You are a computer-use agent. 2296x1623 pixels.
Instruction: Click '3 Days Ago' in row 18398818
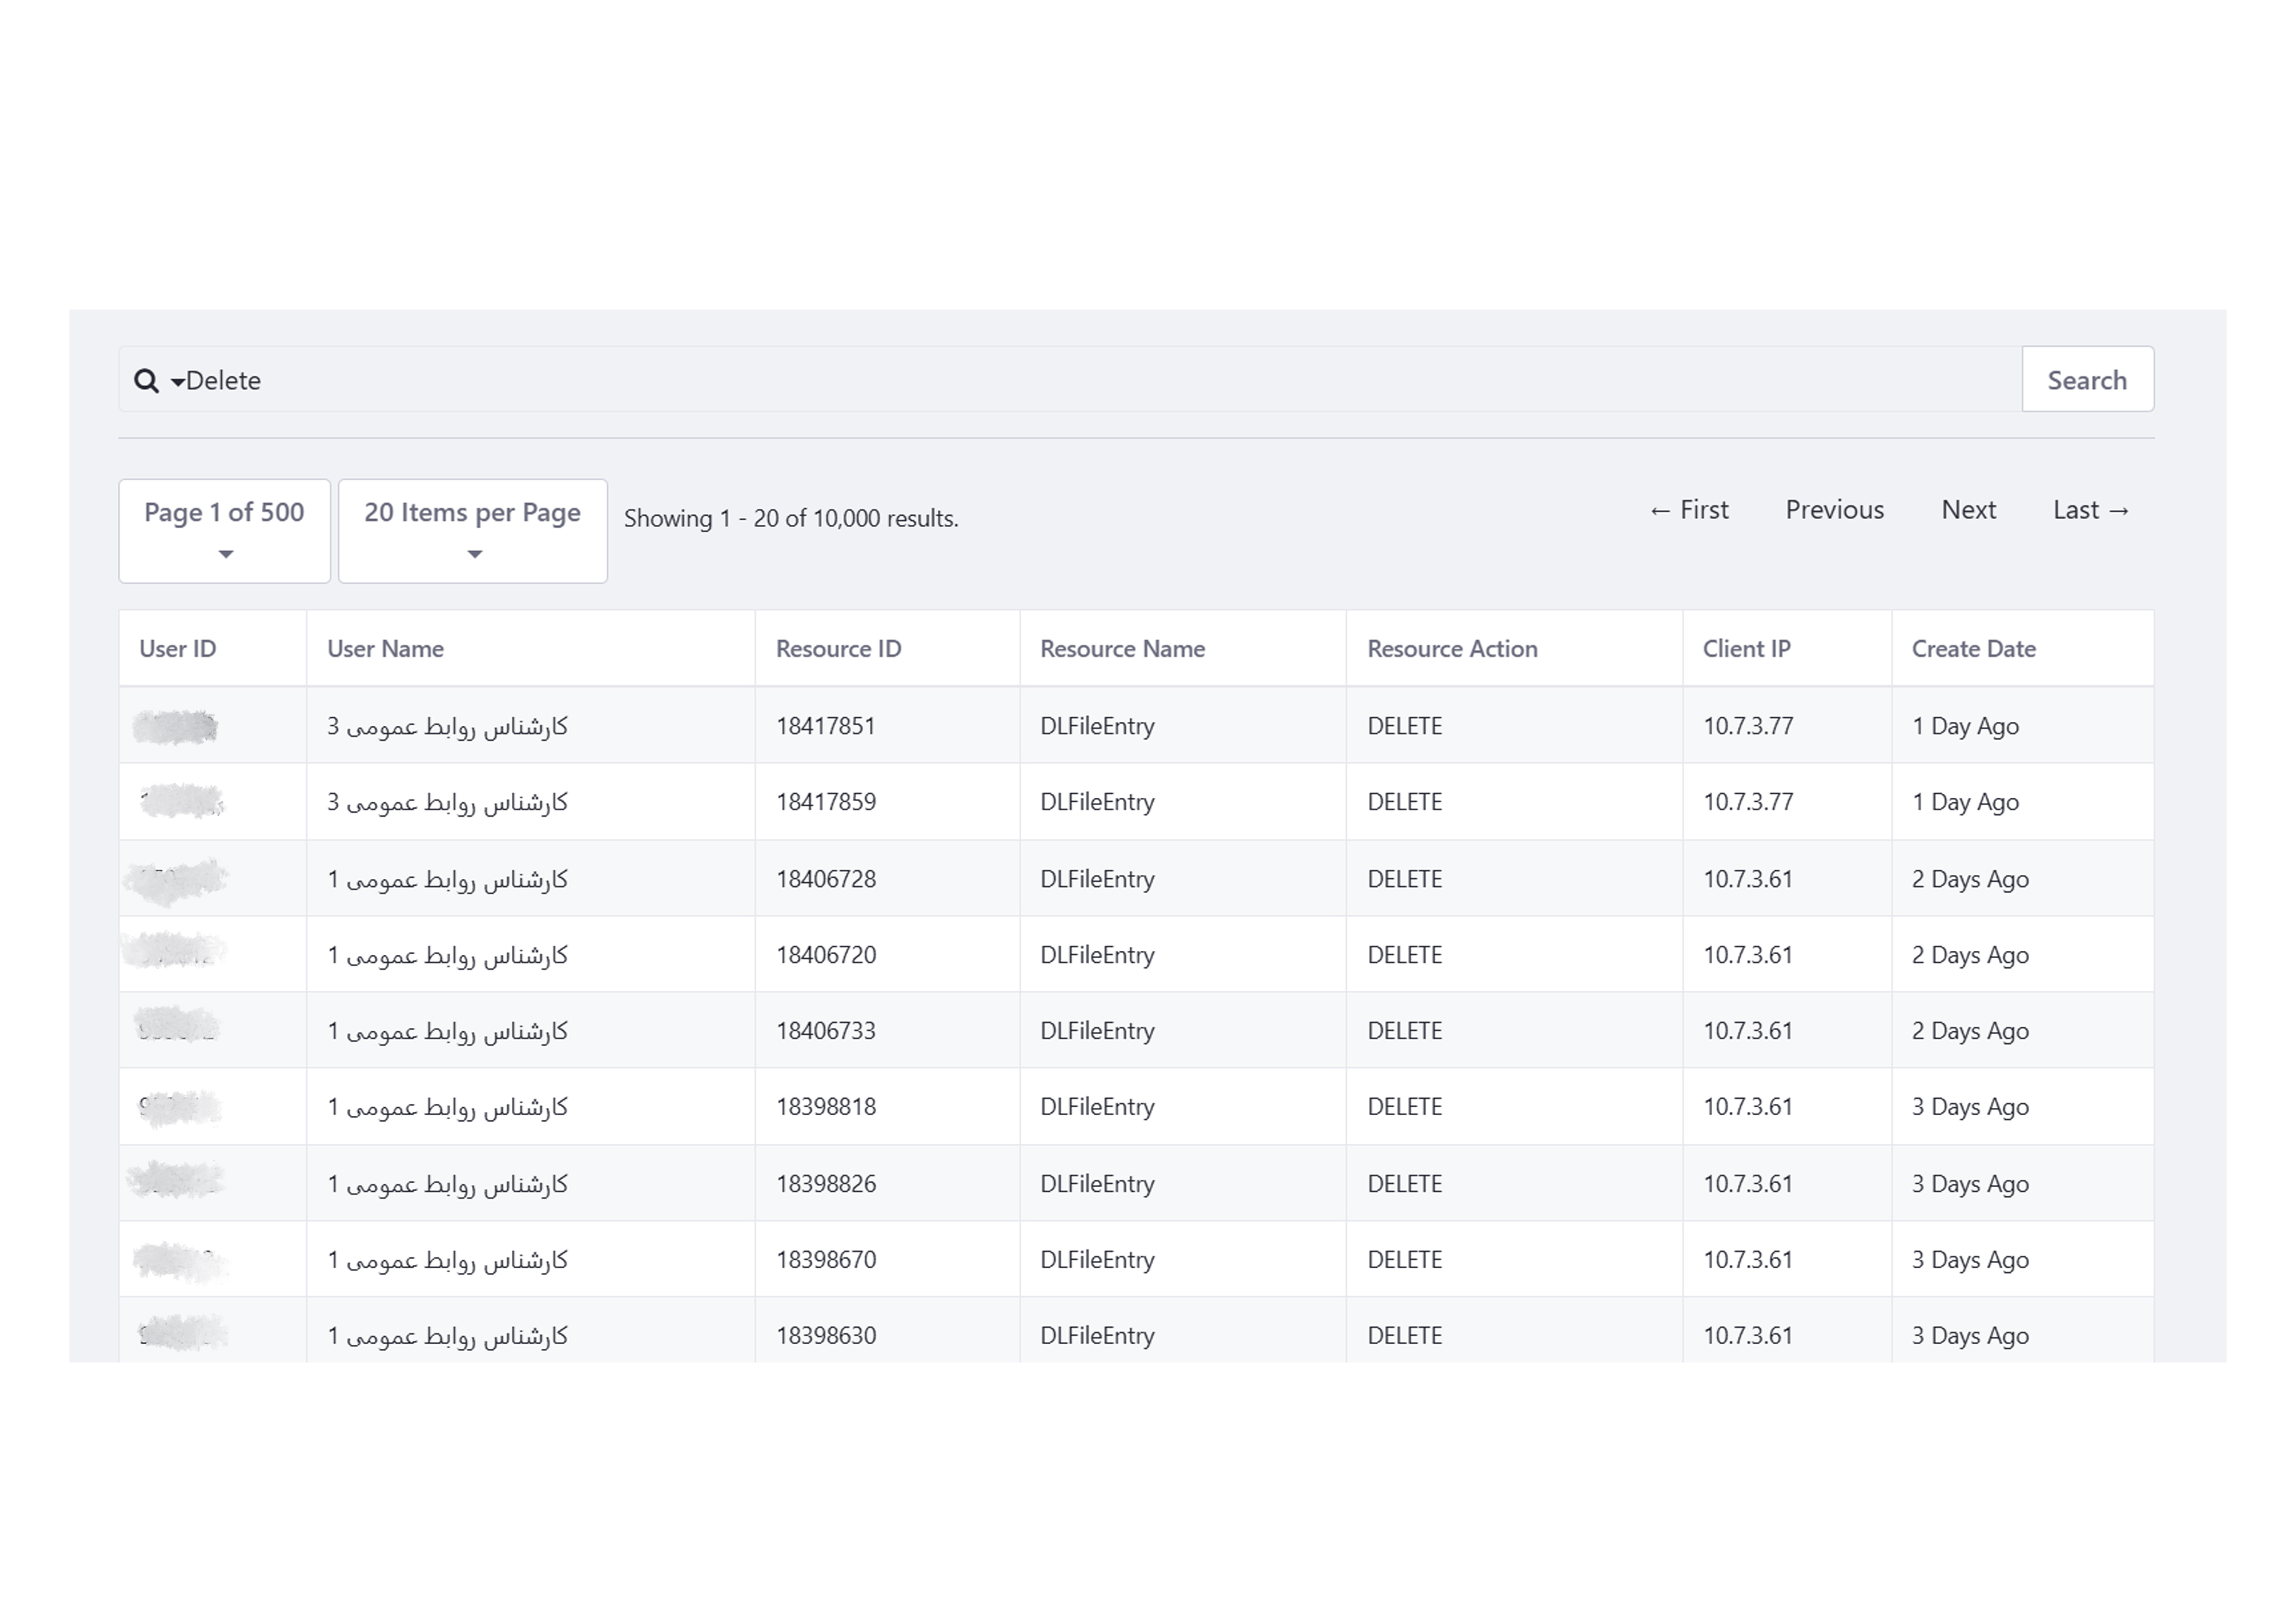coord(1970,1108)
